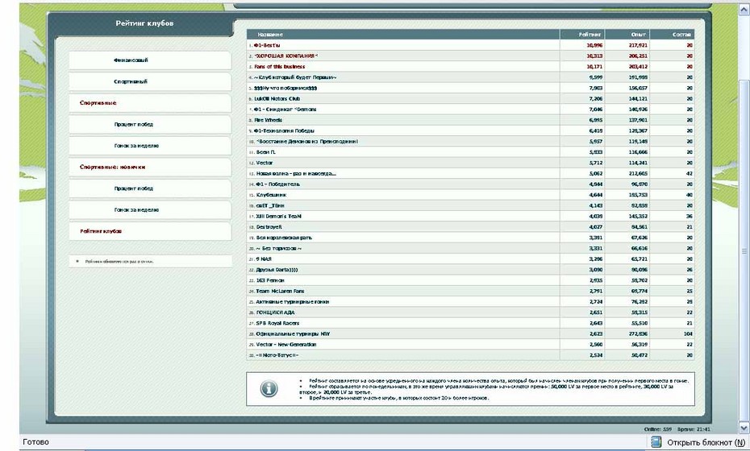Open the club starting with $$$Ну что
Screen dimensions: 750x451
coord(285,89)
